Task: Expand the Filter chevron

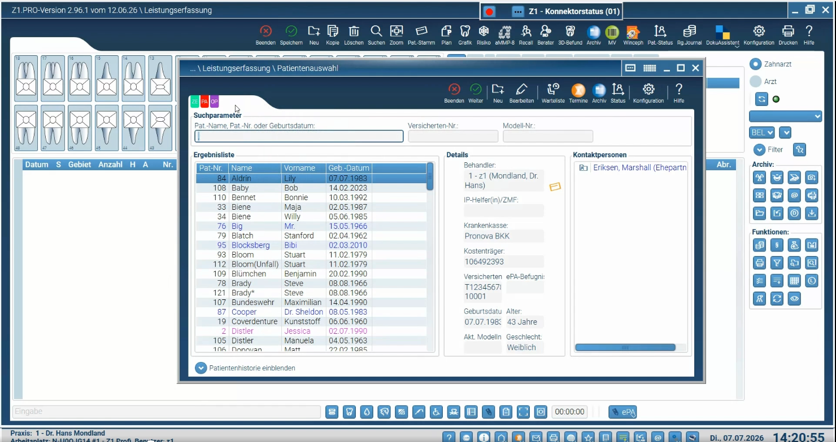Action: coord(759,149)
